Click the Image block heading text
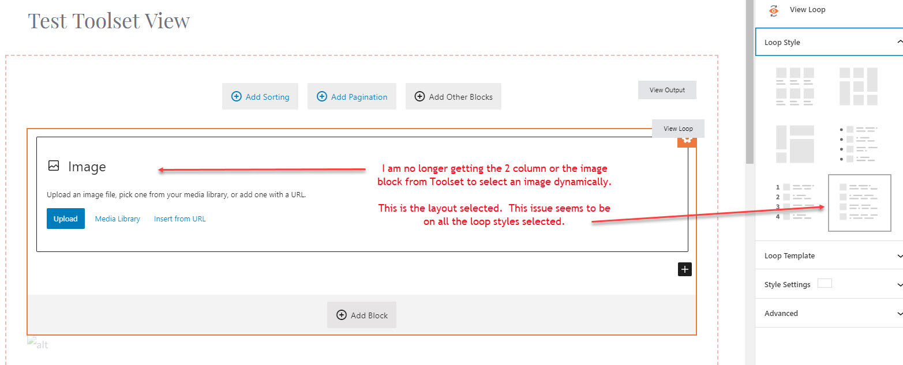The image size is (903, 365). [87, 167]
